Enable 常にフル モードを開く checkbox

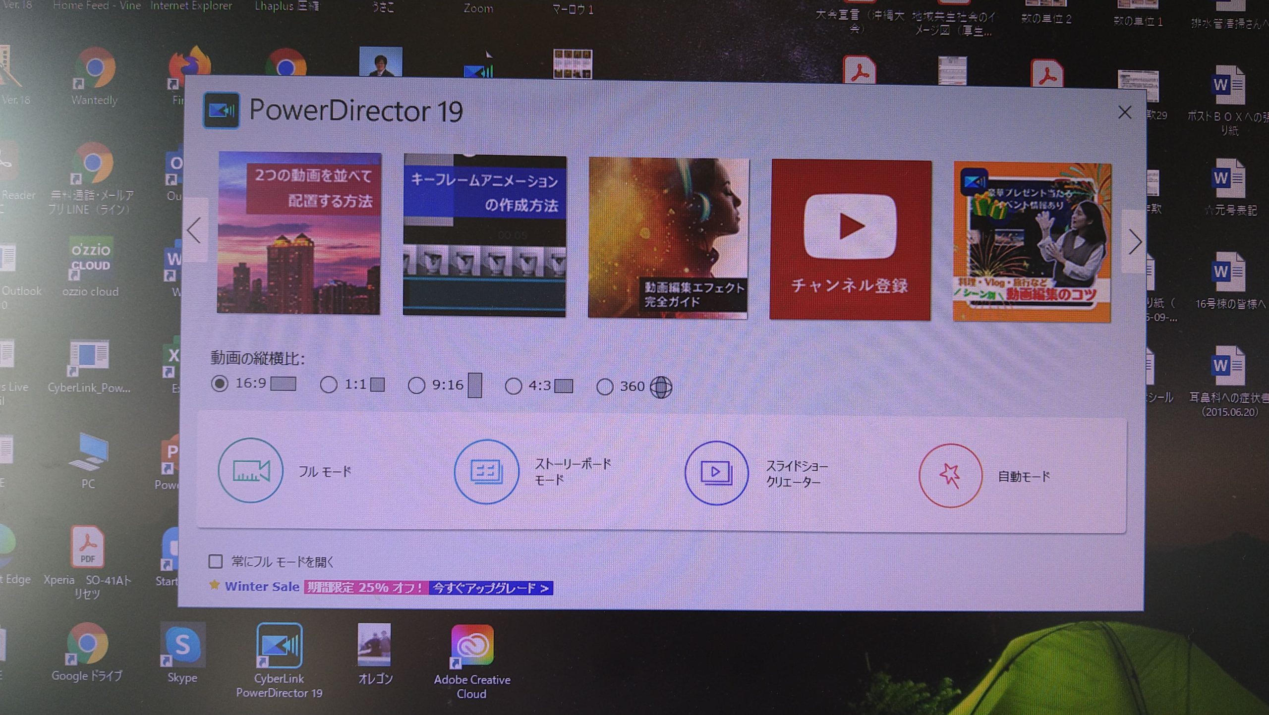[x=215, y=561]
